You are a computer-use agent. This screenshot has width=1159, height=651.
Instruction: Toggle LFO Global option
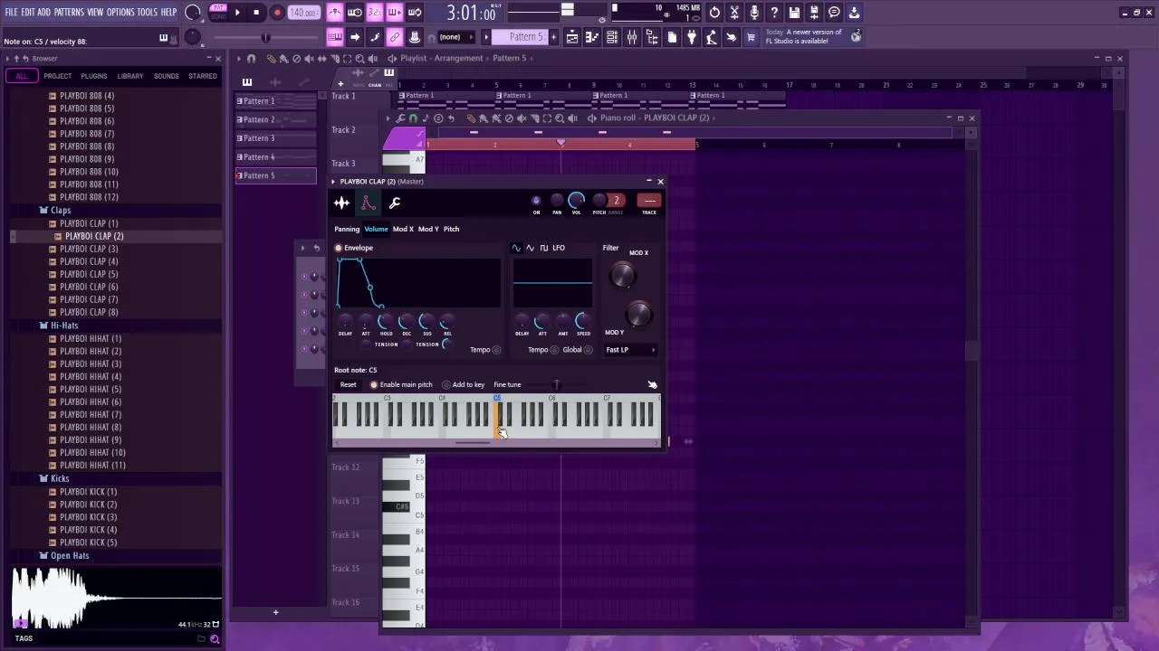click(x=589, y=350)
